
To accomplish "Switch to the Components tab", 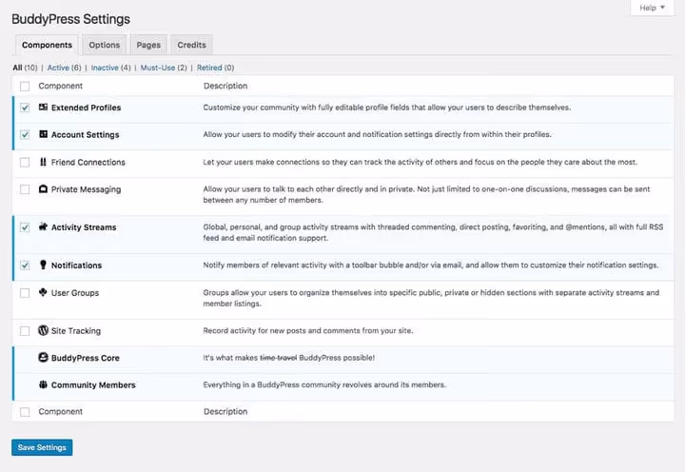I will pos(47,45).
